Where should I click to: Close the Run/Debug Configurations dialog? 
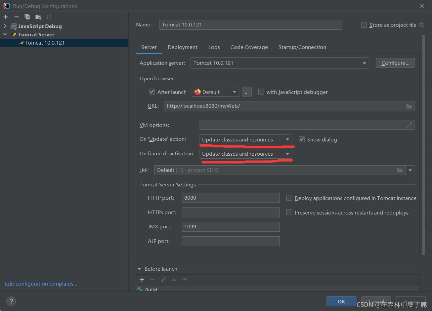[422, 6]
